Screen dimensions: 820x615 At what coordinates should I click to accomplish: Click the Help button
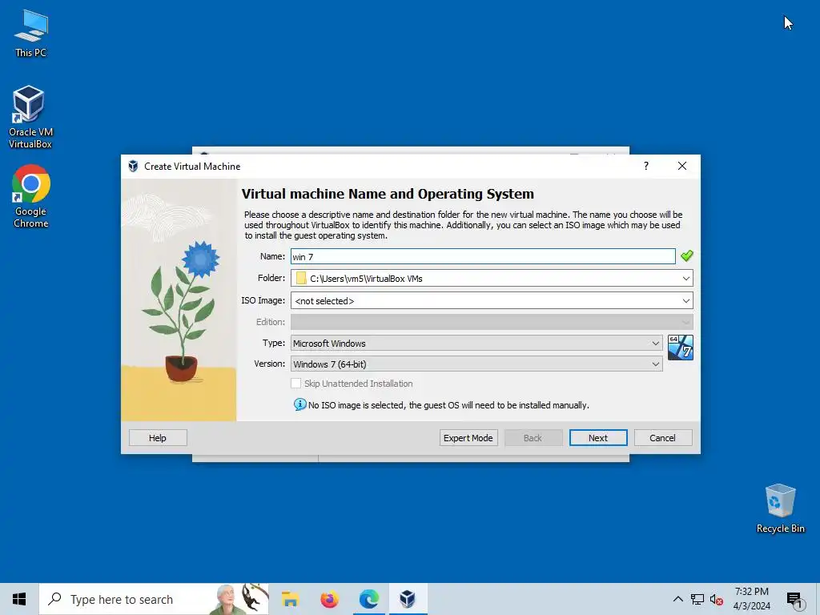pyautogui.click(x=158, y=438)
